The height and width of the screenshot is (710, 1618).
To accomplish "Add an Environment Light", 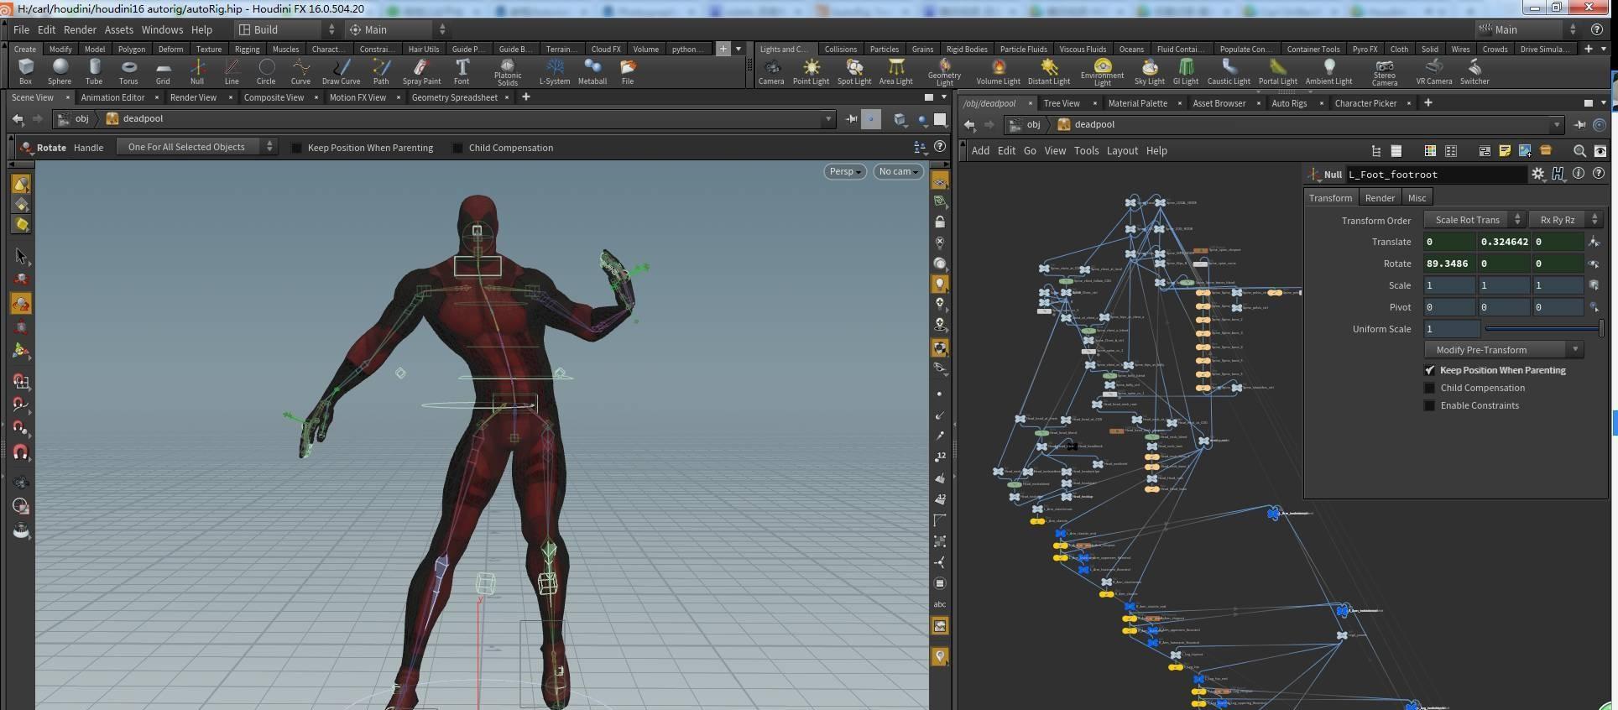I will [x=1102, y=72].
